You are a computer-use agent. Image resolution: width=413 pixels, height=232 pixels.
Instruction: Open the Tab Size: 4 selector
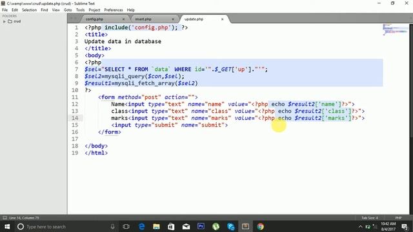pyautogui.click(x=370, y=218)
